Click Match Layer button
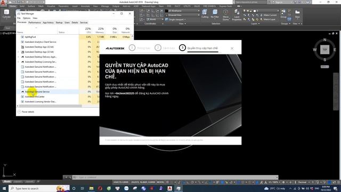The width and height of the screenshot is (341, 192). [x=268, y=19]
